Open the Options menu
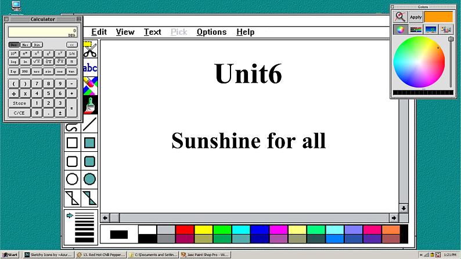 click(211, 32)
